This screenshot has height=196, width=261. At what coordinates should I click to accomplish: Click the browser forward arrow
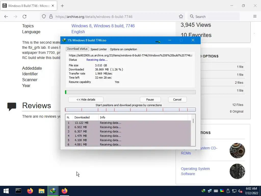pyautogui.click(x=15, y=17)
